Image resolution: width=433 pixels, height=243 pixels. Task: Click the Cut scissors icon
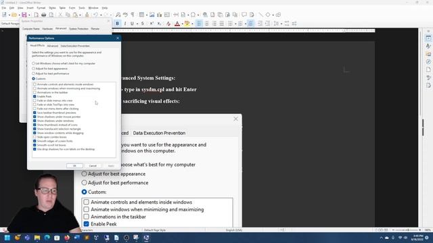pyautogui.click(x=60, y=15)
